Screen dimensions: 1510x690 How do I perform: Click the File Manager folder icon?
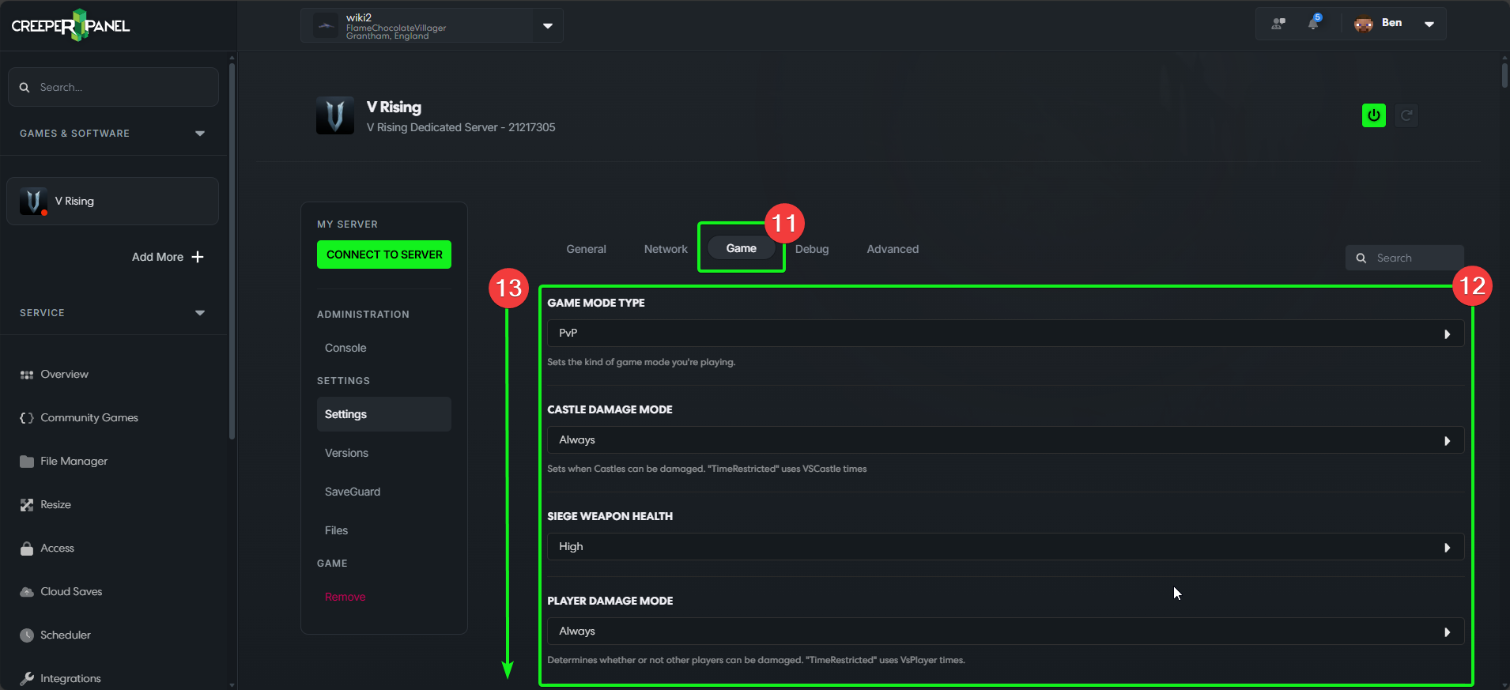coord(27,462)
